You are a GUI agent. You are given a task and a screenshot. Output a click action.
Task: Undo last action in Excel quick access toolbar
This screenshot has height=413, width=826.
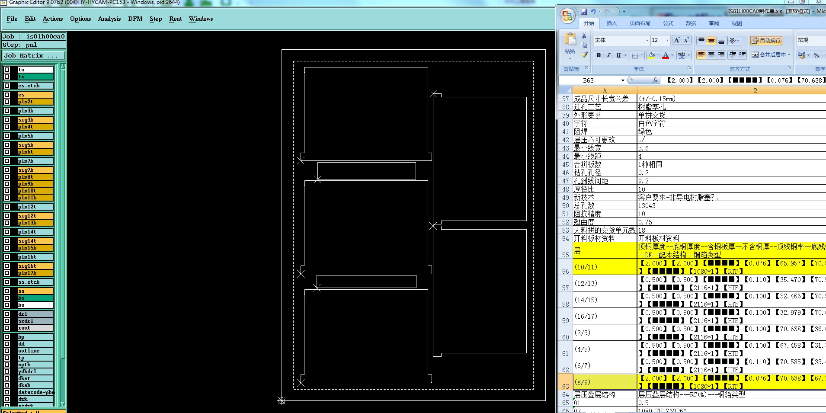593,12
